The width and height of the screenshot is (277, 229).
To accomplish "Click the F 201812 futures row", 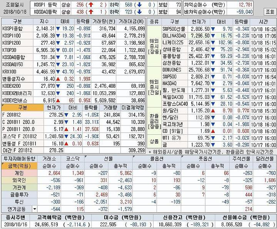I will [73, 115].
